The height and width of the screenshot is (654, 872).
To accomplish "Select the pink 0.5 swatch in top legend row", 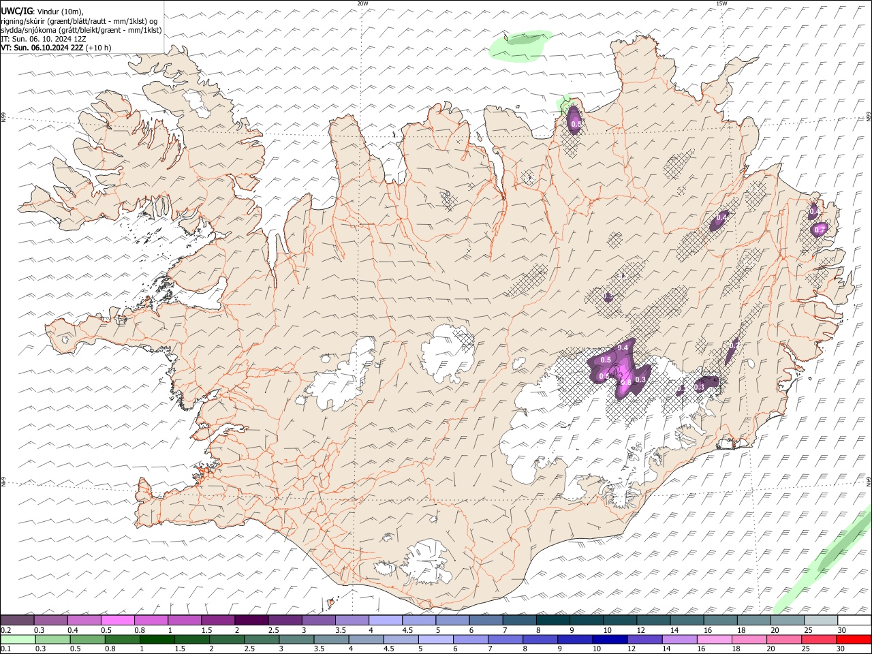I will (117, 620).
